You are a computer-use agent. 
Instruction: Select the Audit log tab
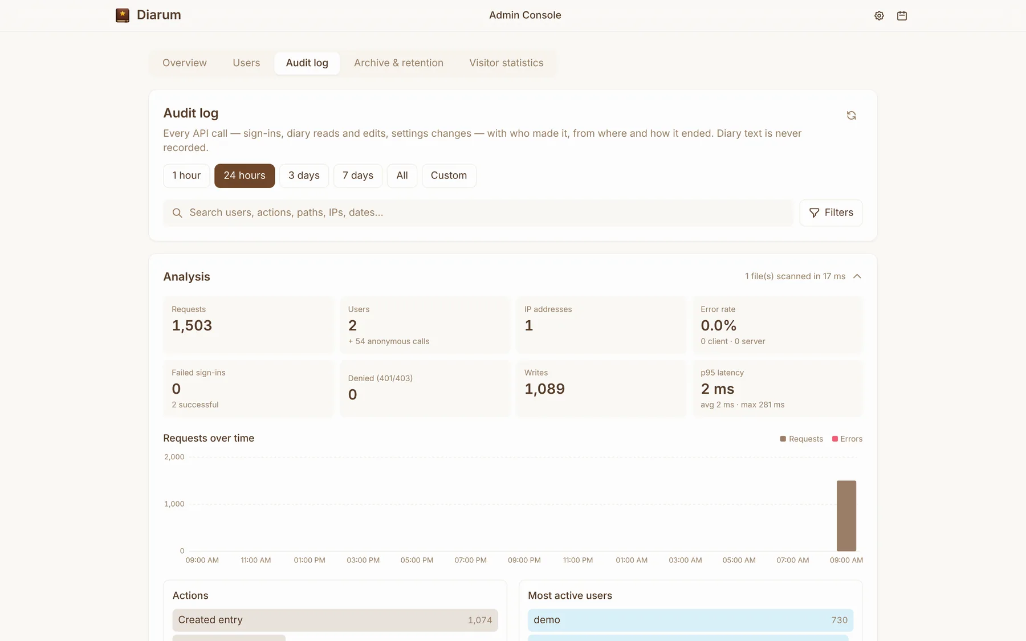point(307,63)
